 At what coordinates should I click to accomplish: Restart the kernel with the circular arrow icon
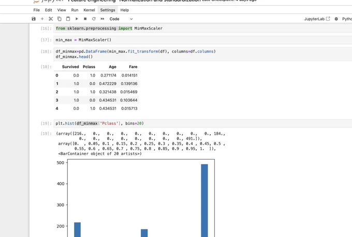pyautogui.click(x=94, y=19)
